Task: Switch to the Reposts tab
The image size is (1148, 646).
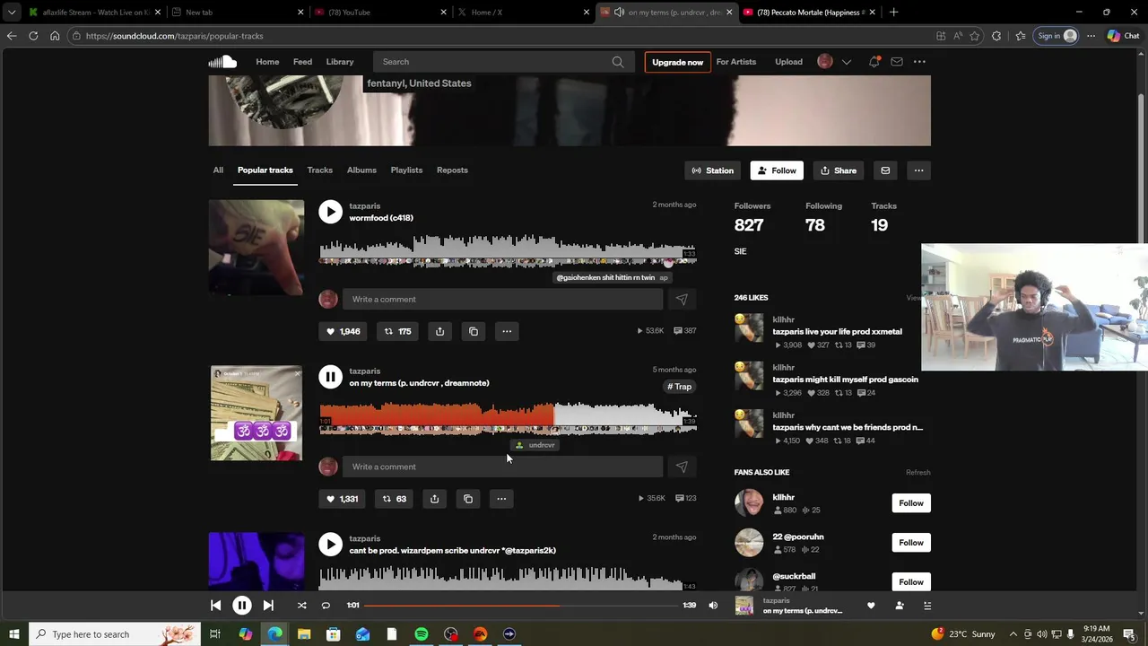Action: point(452,170)
